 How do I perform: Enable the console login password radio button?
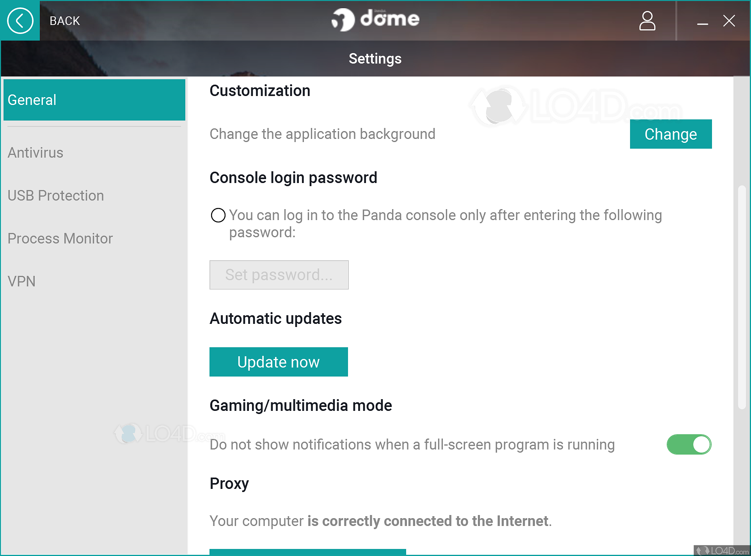pyautogui.click(x=218, y=215)
